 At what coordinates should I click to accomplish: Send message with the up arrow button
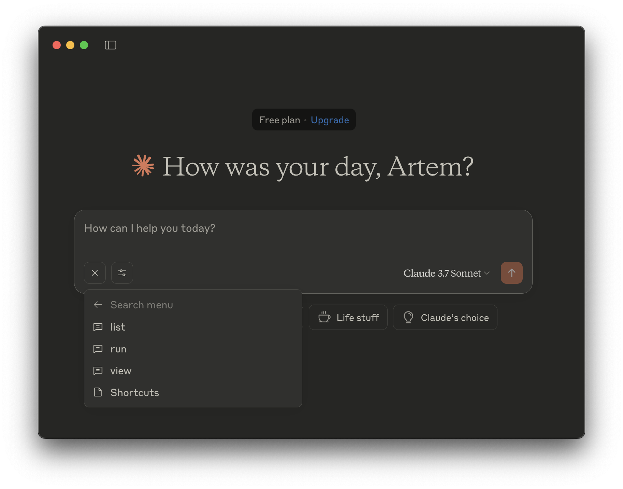click(x=511, y=273)
